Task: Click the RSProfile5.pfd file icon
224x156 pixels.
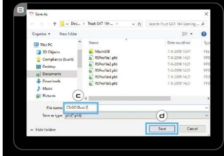Action: [91, 83]
